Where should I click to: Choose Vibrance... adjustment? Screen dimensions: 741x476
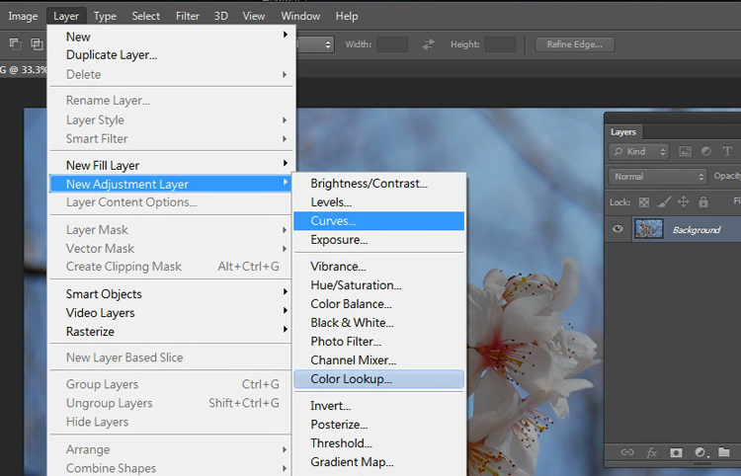coord(379,267)
